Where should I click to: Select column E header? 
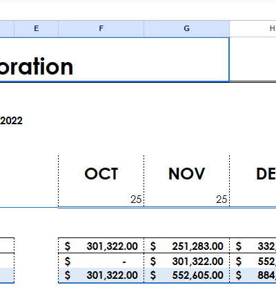[x=37, y=28]
